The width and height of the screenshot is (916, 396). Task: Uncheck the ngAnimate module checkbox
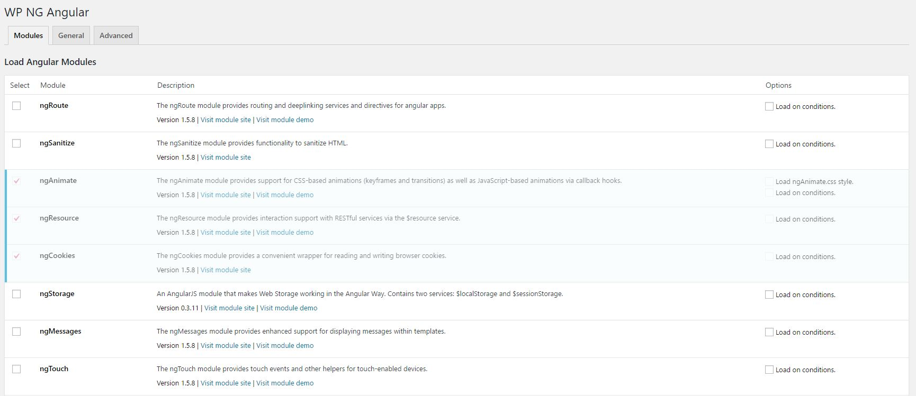coord(16,181)
